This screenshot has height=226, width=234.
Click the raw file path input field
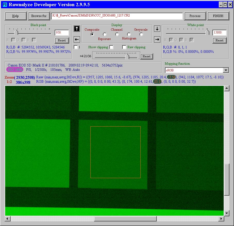click(117, 16)
